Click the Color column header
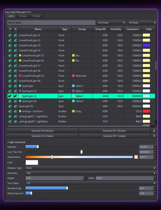161x210 pixels. pos(149,29)
